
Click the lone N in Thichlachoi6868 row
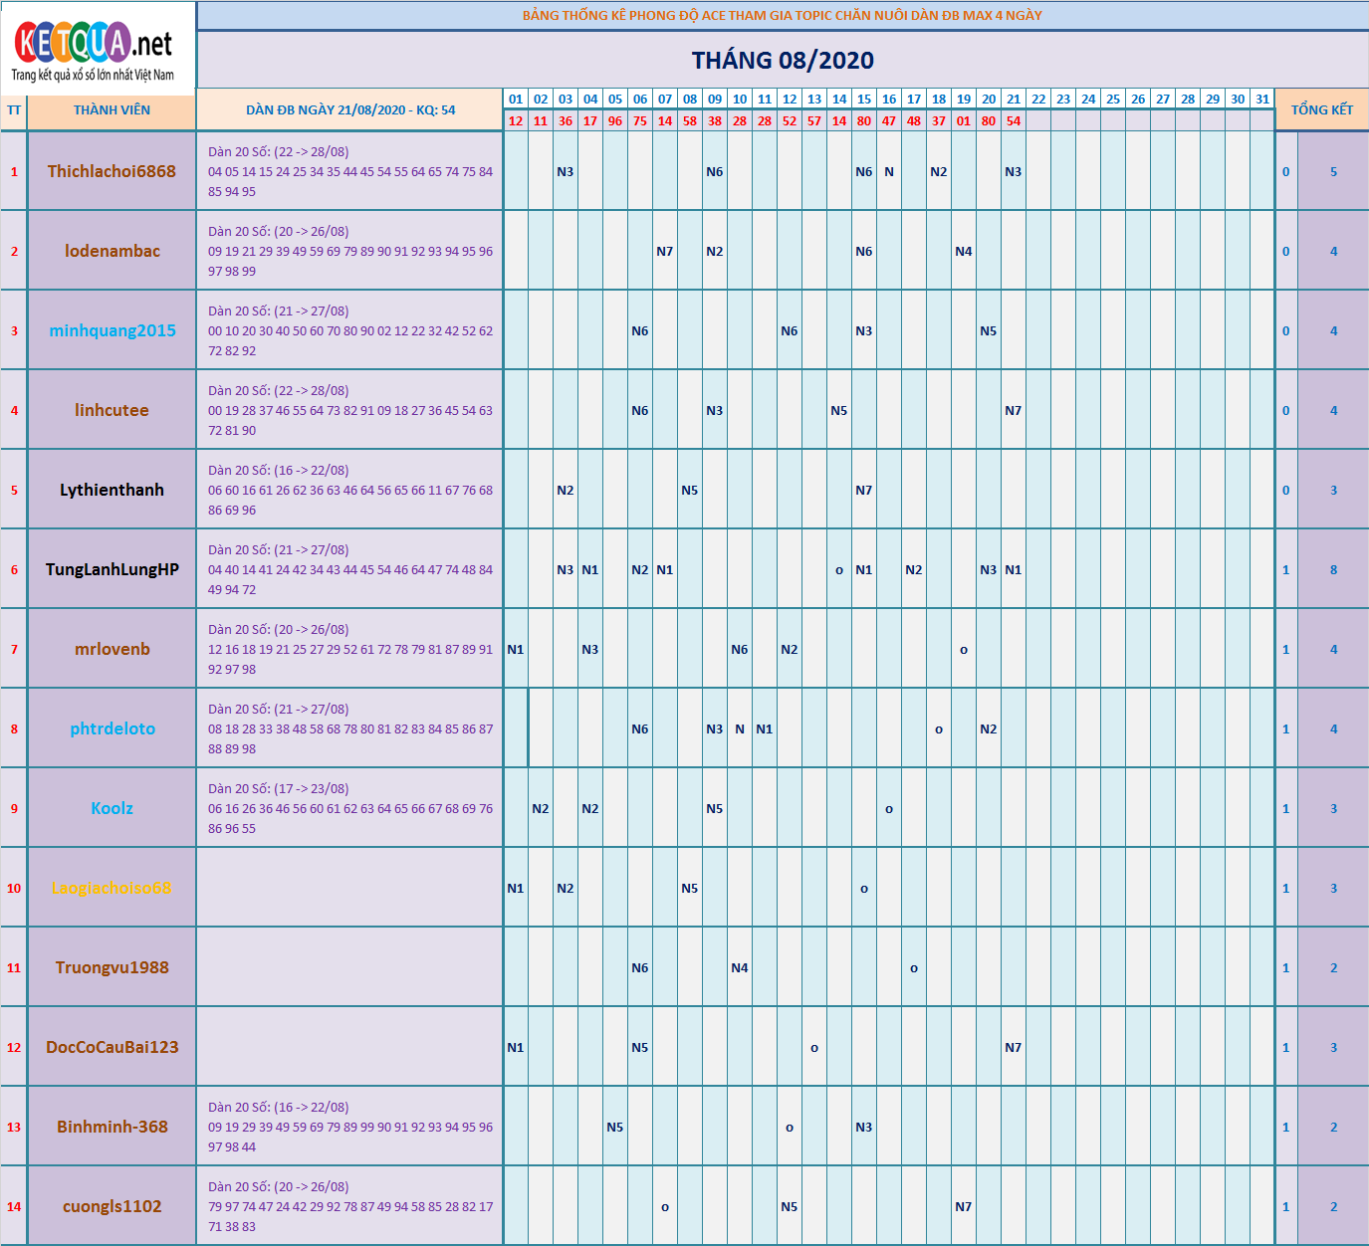click(889, 171)
